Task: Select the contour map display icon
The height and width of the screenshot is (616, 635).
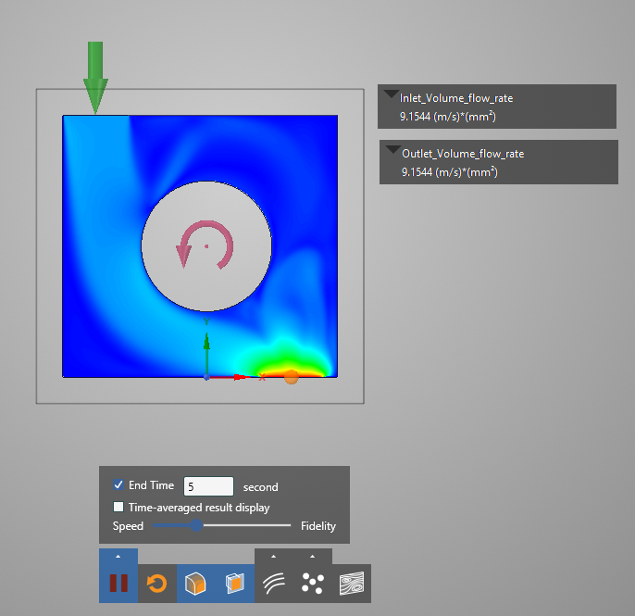Action: [352, 584]
